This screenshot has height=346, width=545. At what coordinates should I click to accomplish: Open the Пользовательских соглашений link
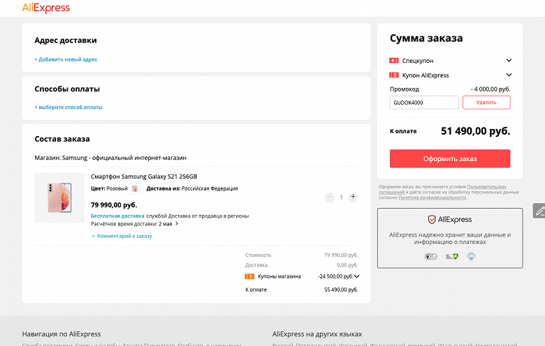click(x=442, y=190)
